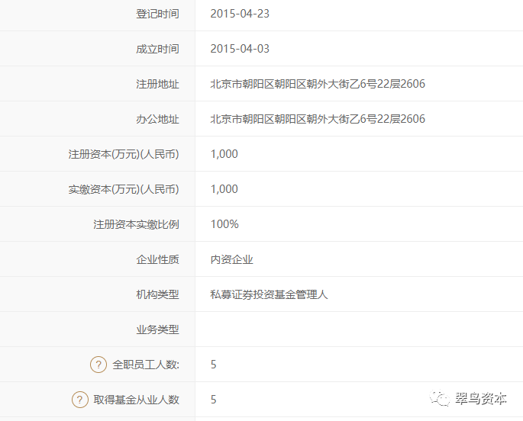Click the 登记时间 label
The width and height of the screenshot is (523, 421).
[x=157, y=14]
